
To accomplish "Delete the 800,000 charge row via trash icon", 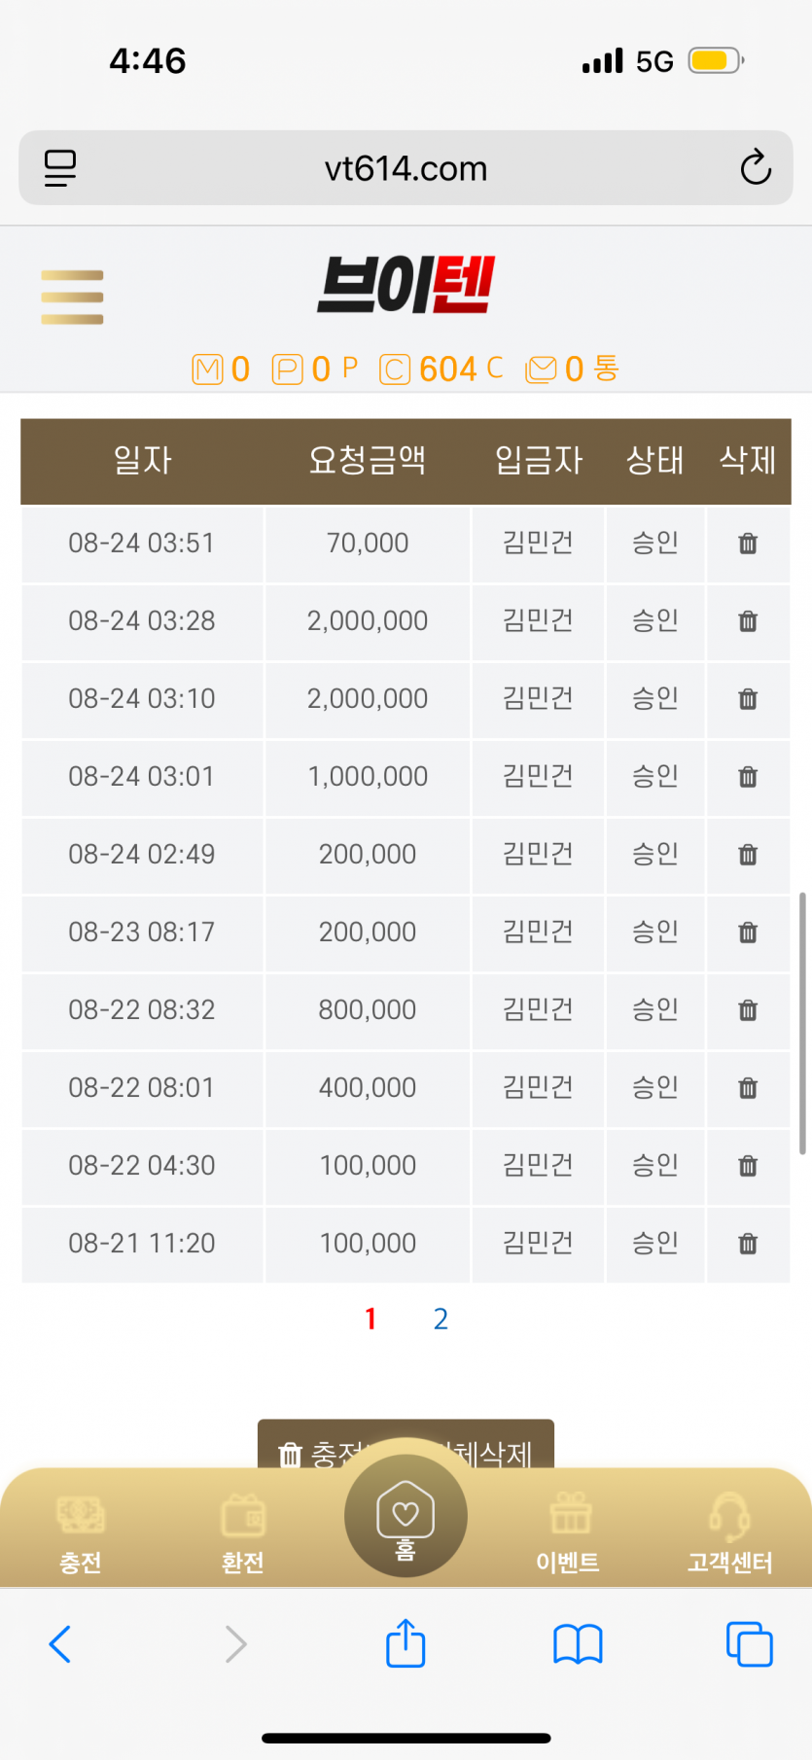I will pyautogui.click(x=748, y=1010).
